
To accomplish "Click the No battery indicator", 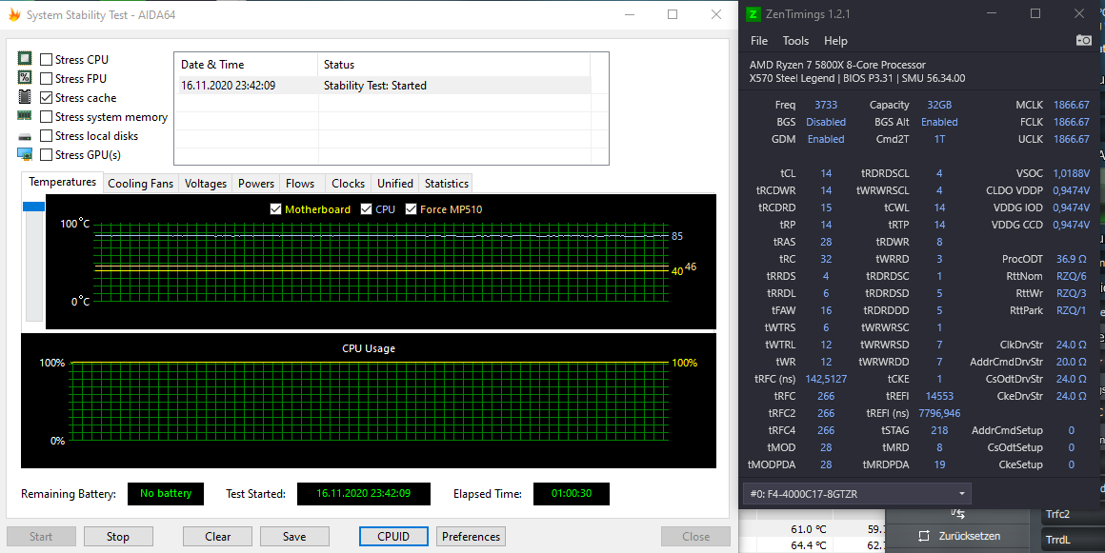I will point(166,494).
